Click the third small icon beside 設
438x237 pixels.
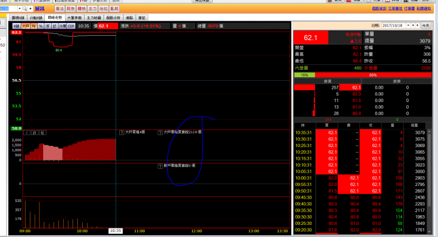43,132
